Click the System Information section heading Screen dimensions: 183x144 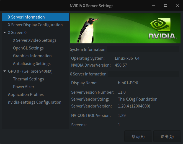pos(87,49)
